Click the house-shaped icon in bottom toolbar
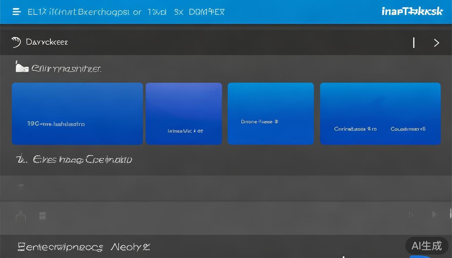 click(x=21, y=216)
